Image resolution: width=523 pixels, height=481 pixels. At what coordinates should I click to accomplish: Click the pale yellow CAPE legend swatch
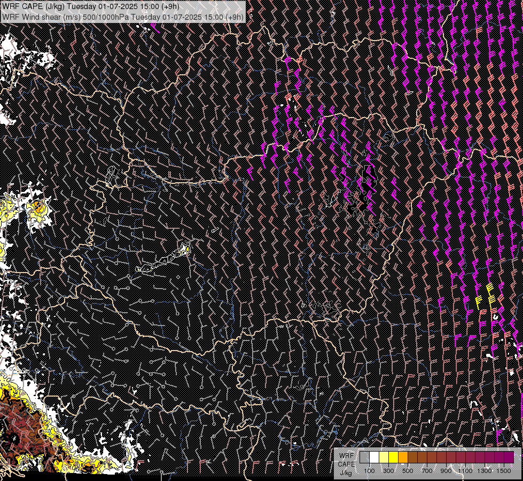384,457
